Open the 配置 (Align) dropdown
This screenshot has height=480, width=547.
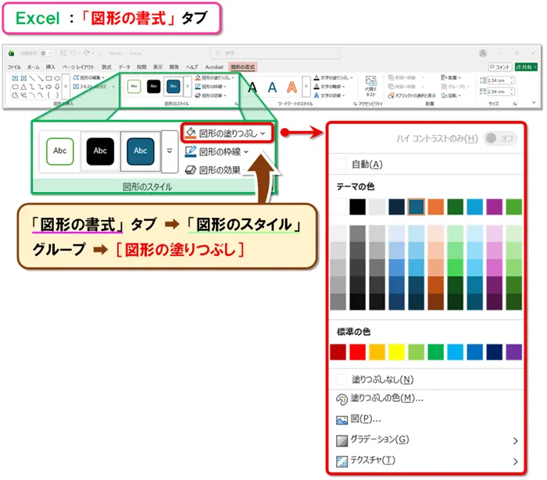(451, 78)
